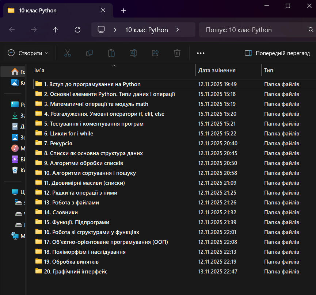This screenshot has height=295, width=316.
Task: Open Music in the sidebar
Action: (x=18, y=148)
